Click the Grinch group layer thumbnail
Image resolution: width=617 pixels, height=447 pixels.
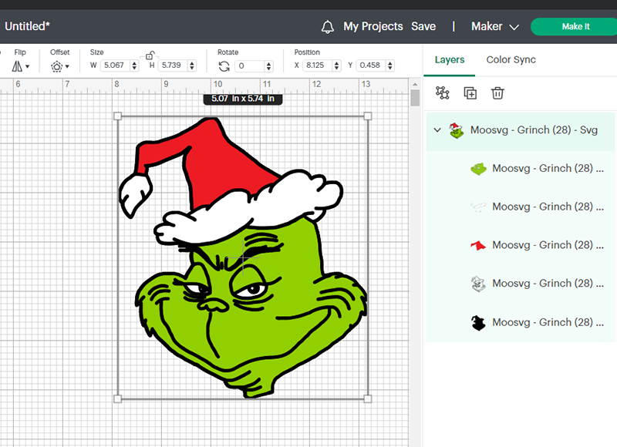point(456,130)
